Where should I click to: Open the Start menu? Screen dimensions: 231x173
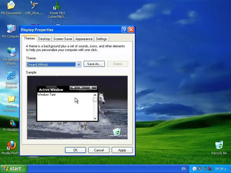(x=14, y=169)
